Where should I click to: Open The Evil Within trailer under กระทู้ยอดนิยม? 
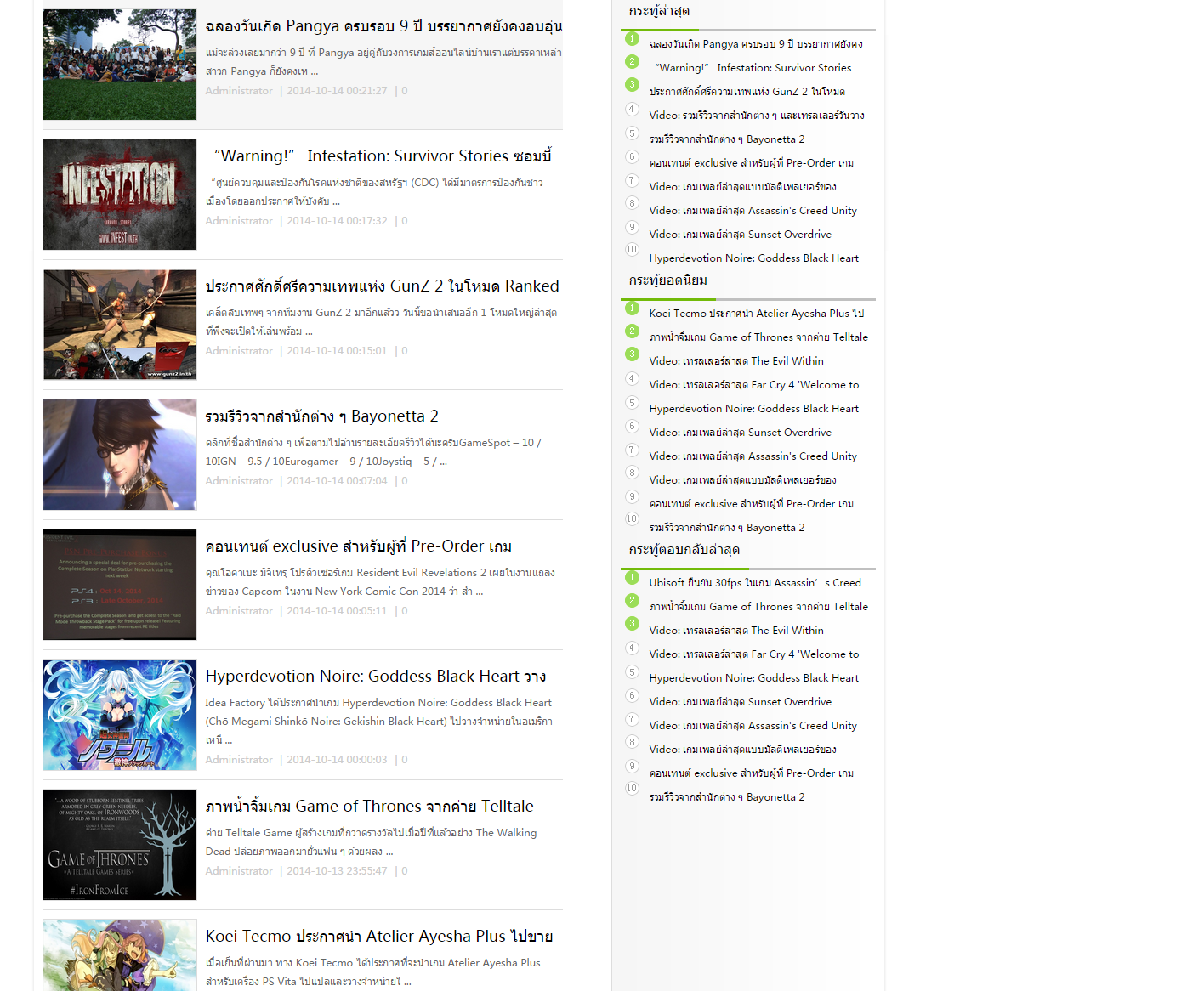pyautogui.click(x=736, y=361)
